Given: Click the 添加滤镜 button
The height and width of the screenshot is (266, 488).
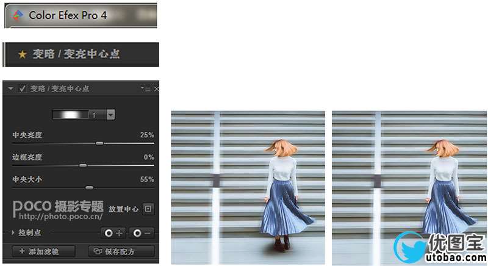Looking at the screenshot, I should (x=43, y=251).
